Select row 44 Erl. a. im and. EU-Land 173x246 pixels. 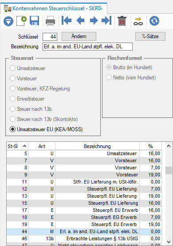click(84, 231)
